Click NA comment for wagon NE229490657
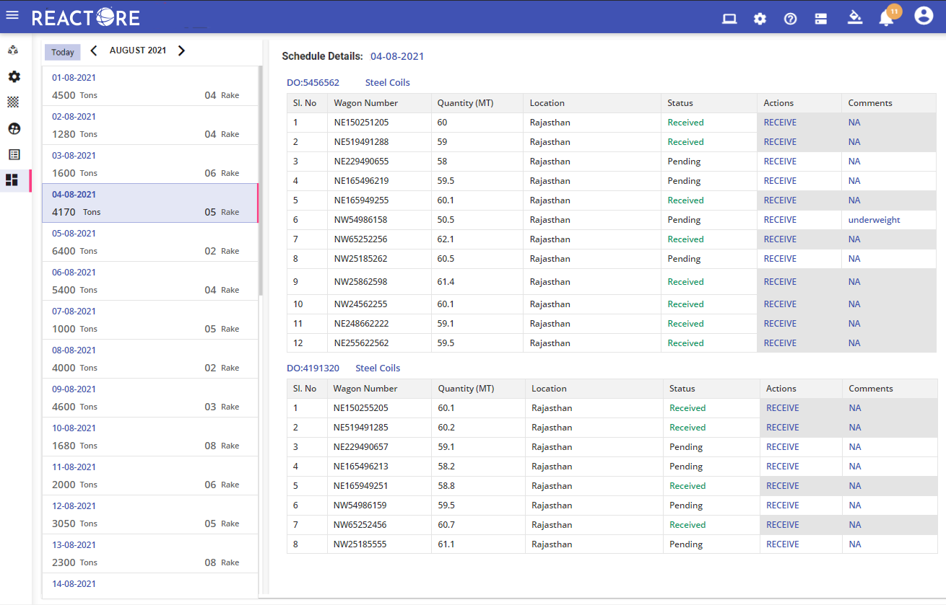This screenshot has height=605, width=946. 855,447
